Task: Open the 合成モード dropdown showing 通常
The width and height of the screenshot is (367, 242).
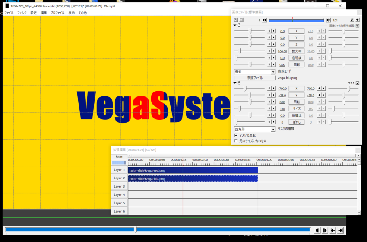Action: [255, 72]
